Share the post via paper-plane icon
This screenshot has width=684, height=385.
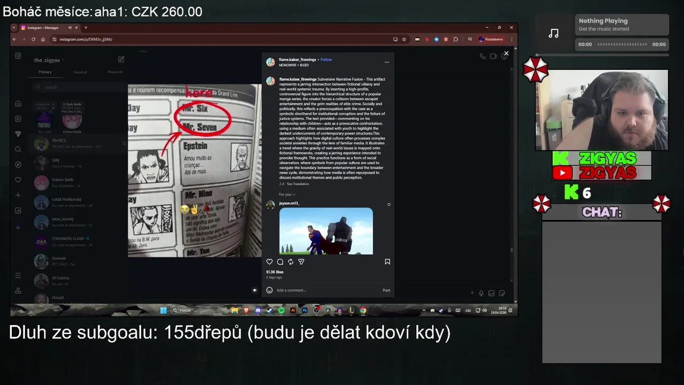[301, 262]
